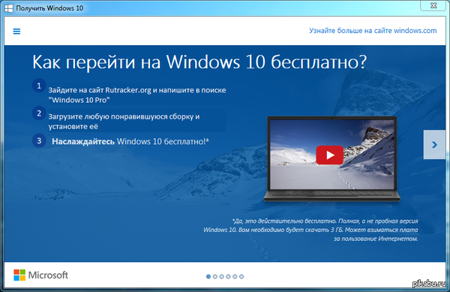Select the first page indicator dot
The width and height of the screenshot is (450, 292).
208,276
